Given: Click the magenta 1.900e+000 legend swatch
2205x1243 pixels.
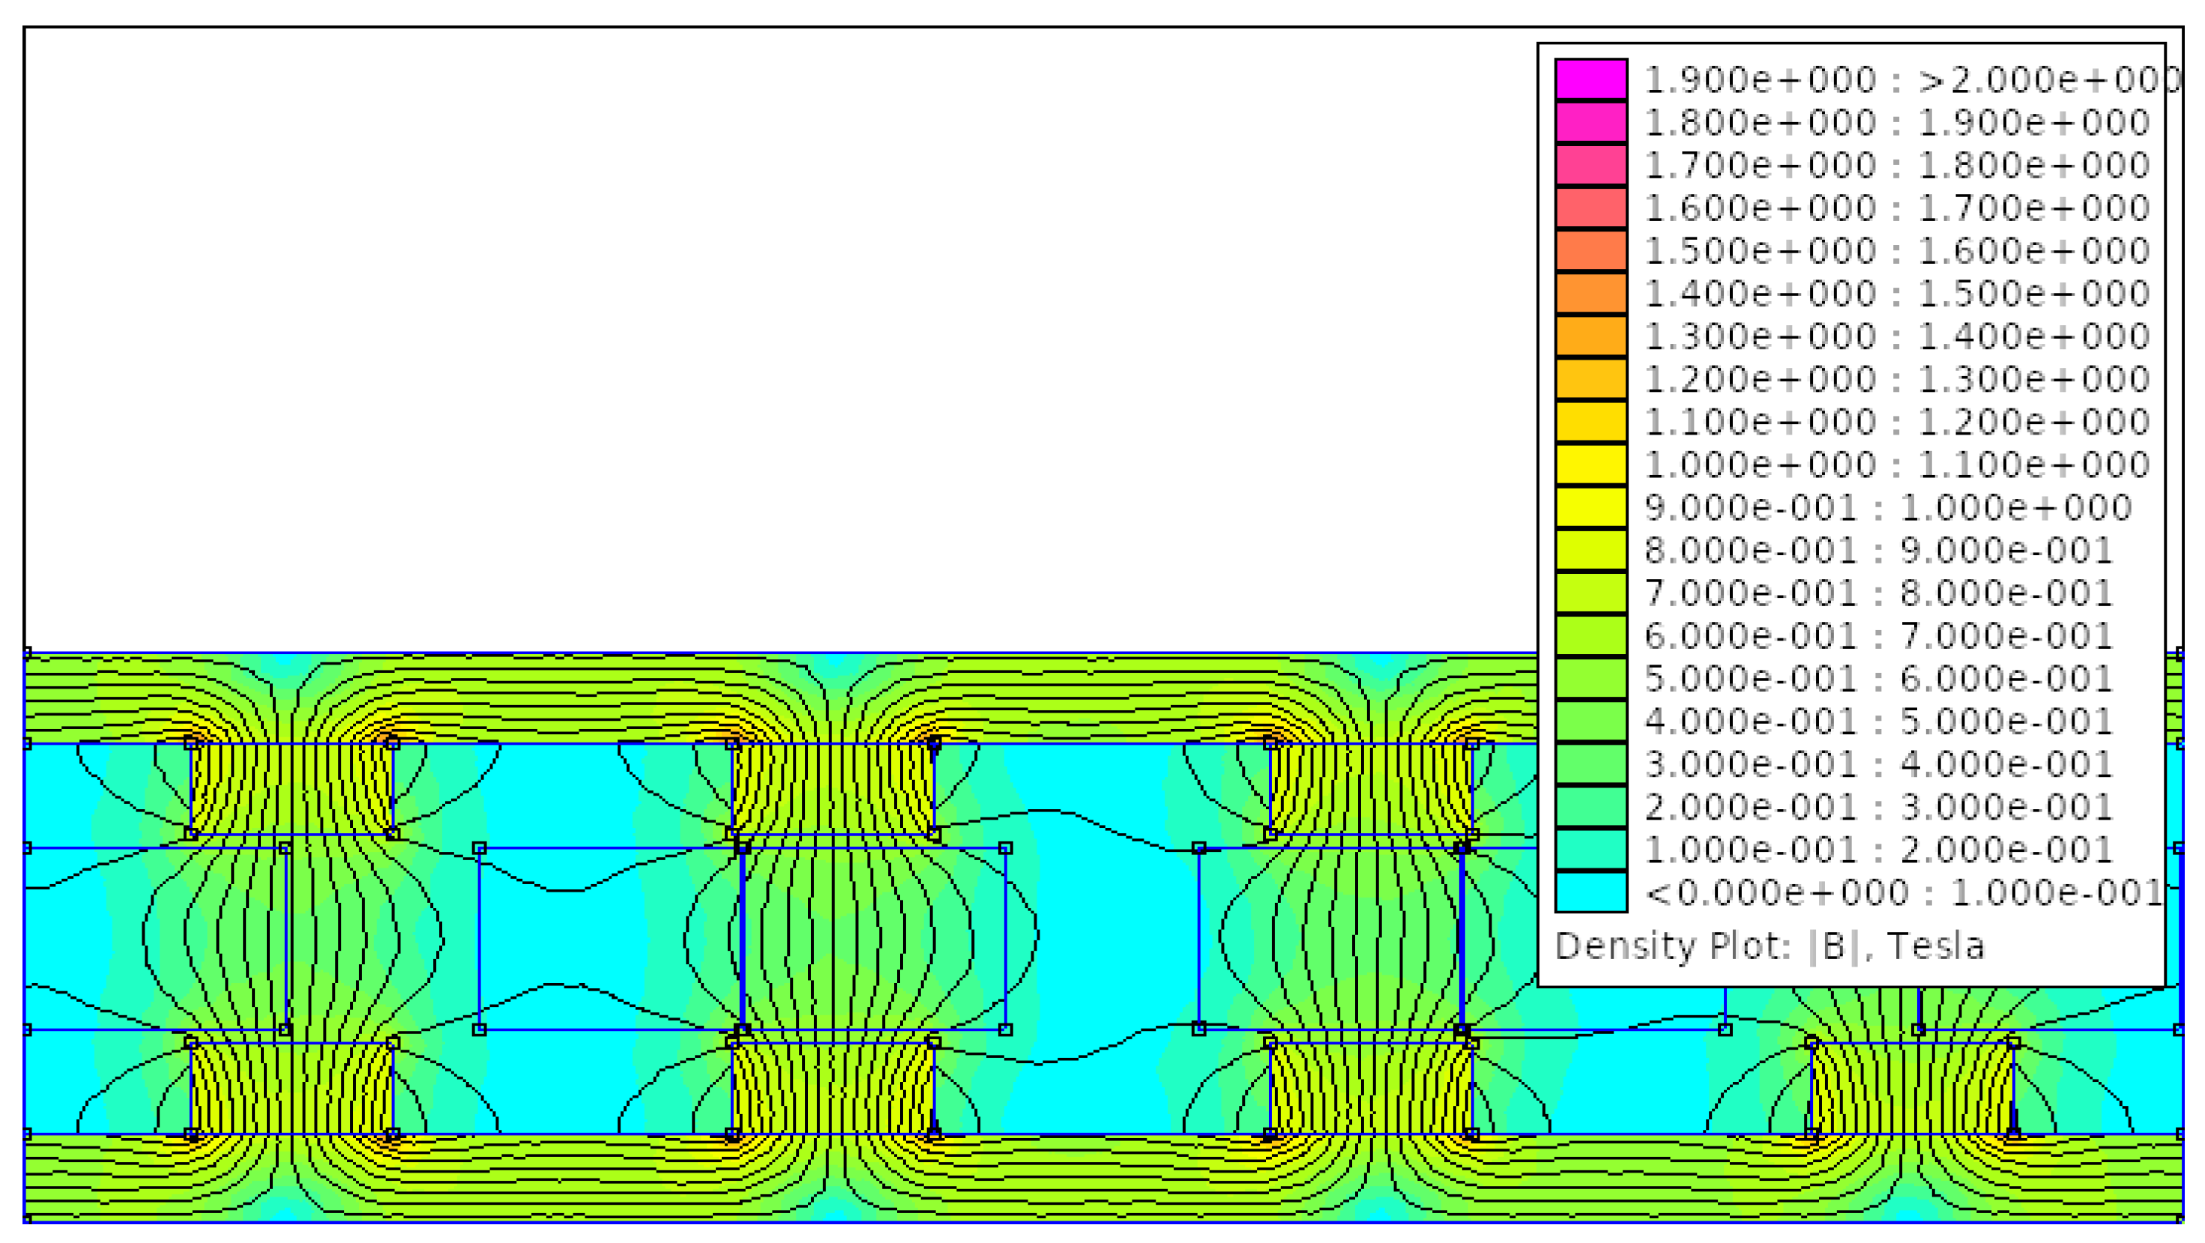Looking at the screenshot, I should [x=1590, y=79].
